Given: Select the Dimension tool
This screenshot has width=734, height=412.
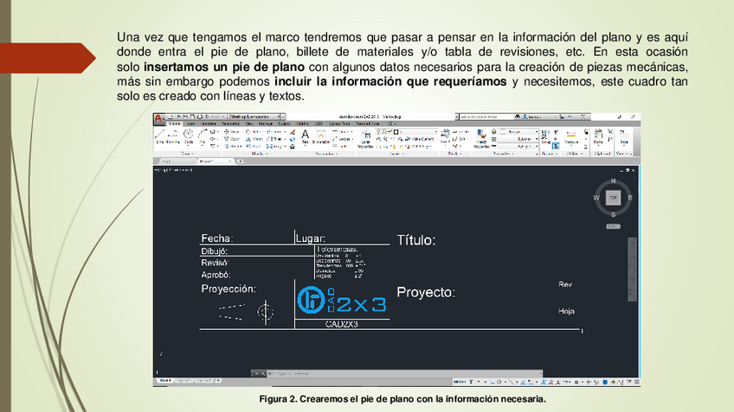Looking at the screenshot, I should [320, 137].
